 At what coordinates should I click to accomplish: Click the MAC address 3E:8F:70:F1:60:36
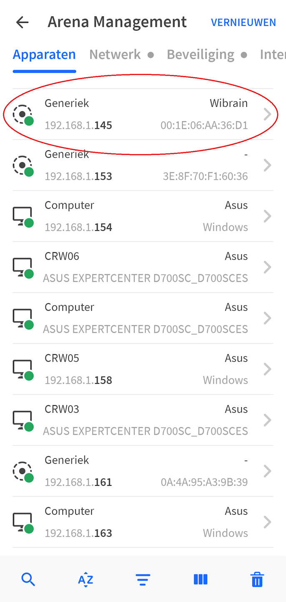205,176
